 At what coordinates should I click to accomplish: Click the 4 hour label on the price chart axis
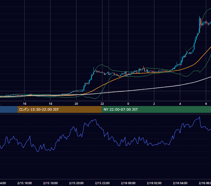point(180,104)
